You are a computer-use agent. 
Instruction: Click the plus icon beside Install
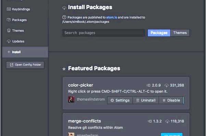tap(9, 52)
